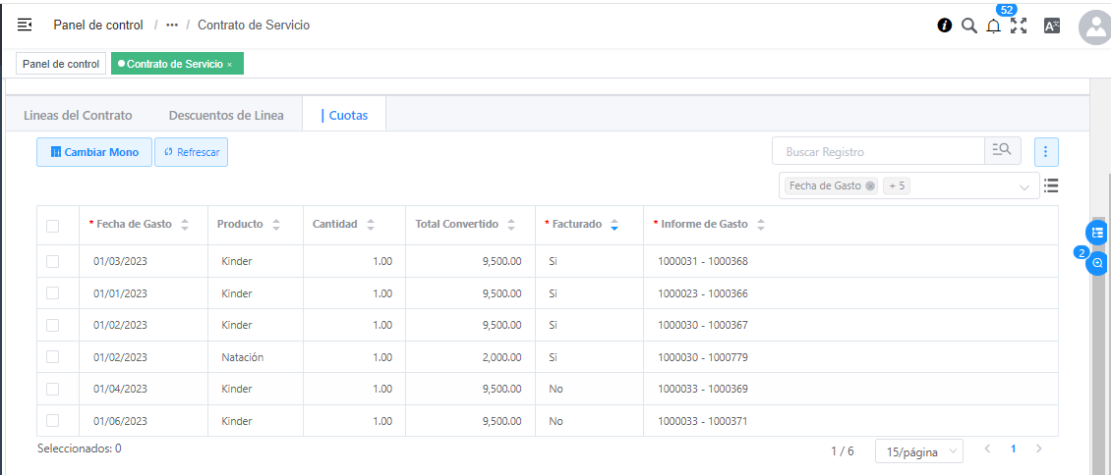Open the Descuentos de Linea tab
Viewport: 1111px width, 475px height.
226,115
